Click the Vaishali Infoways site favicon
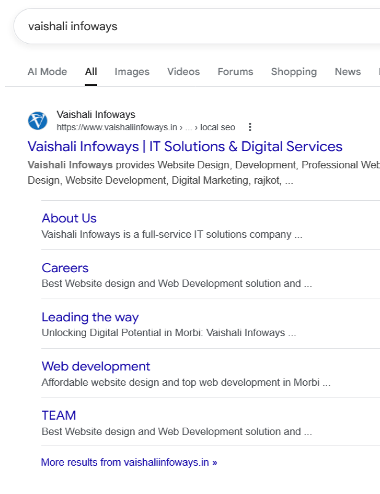This screenshot has height=494, width=380. 38,120
